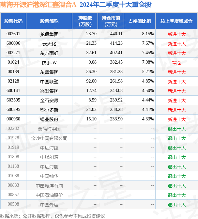Screen dimensions: 198x219
Task: Click stock code 00598
Action: [13, 204]
